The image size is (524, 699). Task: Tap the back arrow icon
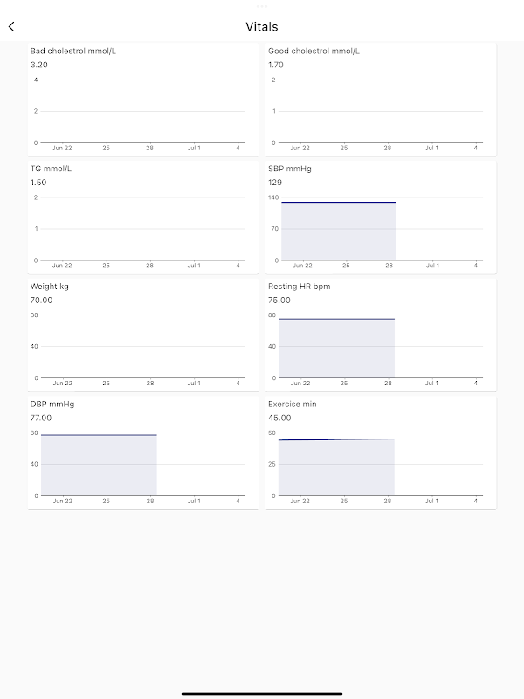click(x=11, y=27)
